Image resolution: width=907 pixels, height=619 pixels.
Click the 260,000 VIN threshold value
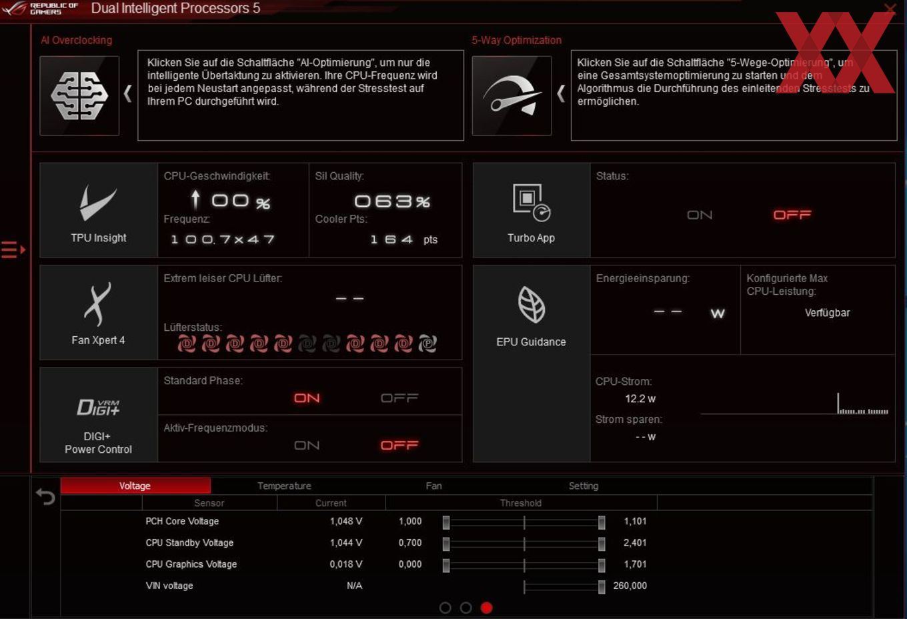pyautogui.click(x=630, y=586)
